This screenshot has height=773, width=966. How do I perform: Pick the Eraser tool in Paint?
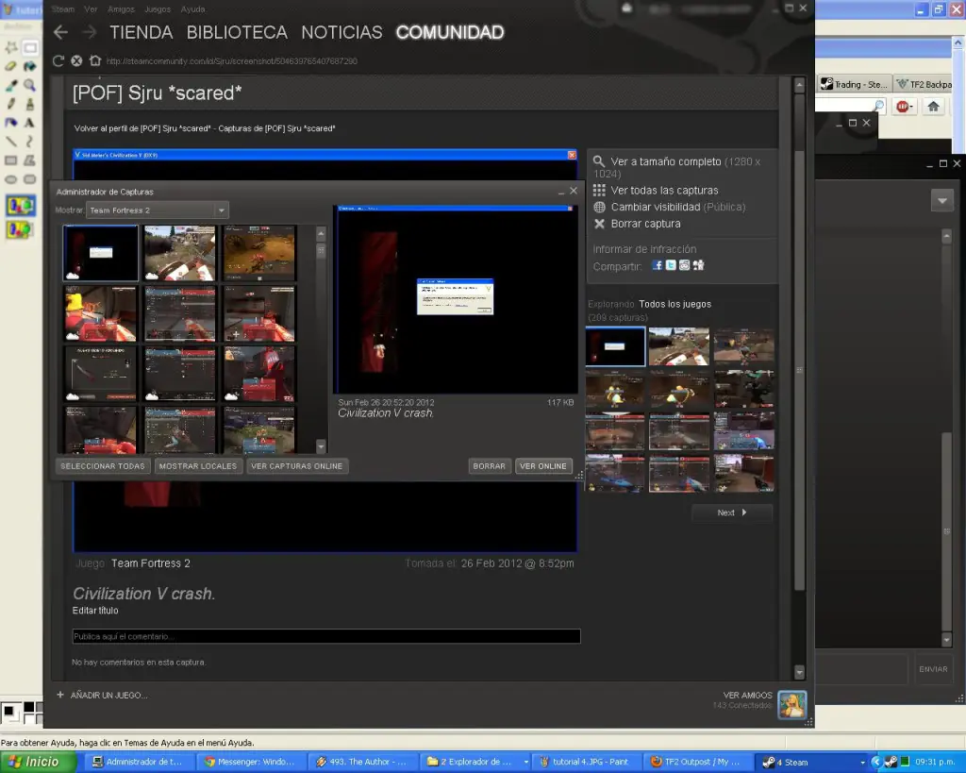(11, 66)
